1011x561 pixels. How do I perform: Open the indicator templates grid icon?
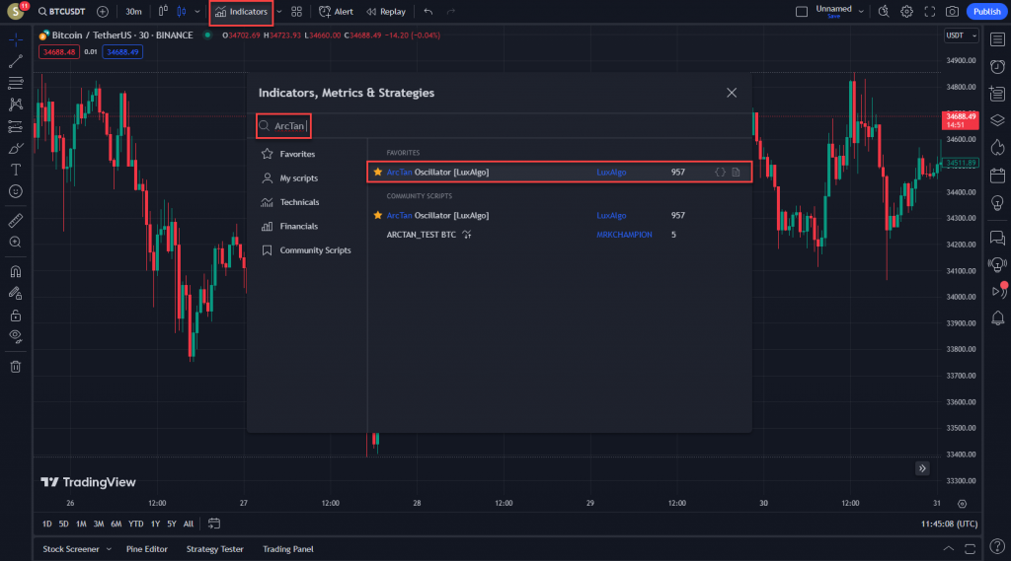296,12
